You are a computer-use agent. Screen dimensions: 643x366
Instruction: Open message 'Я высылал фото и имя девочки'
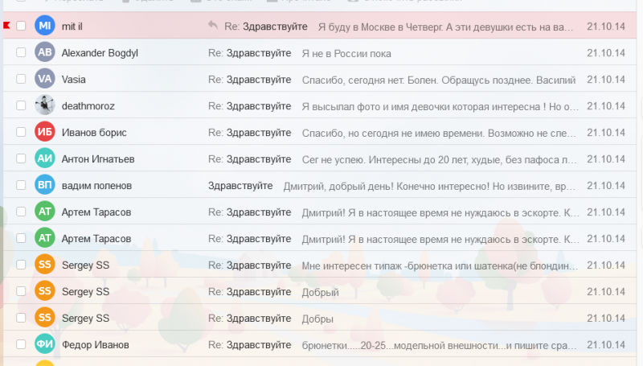(440, 106)
